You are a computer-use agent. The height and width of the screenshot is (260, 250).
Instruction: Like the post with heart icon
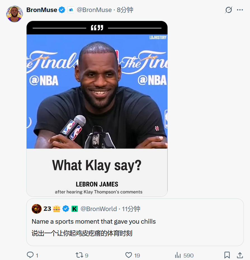(129, 255)
